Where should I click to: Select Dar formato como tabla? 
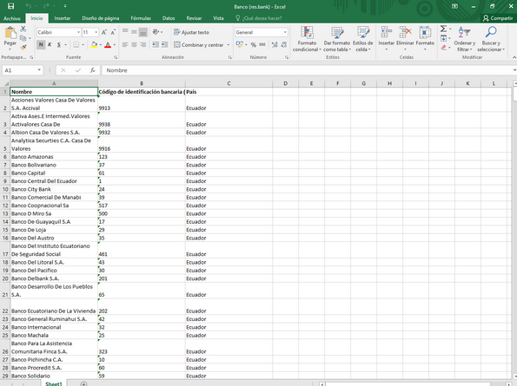coord(336,40)
